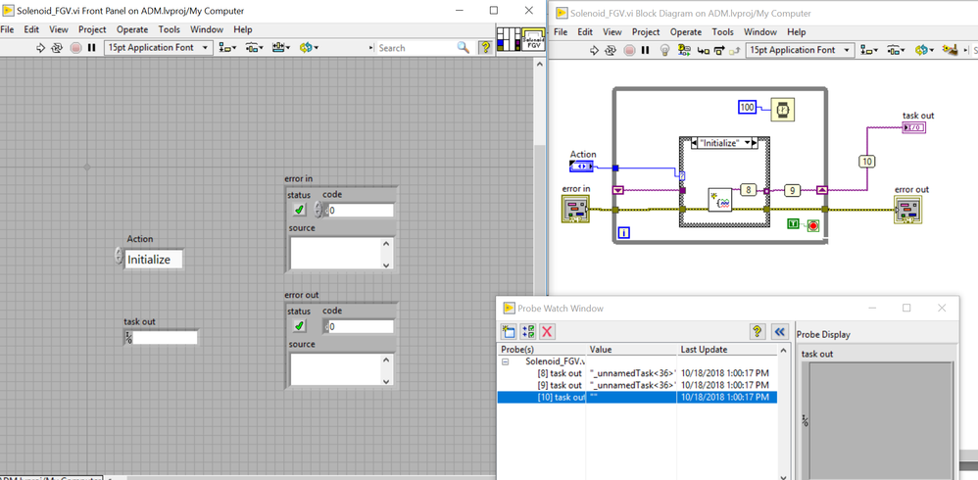Toggle the error out status indicator
978x480 pixels.
click(300, 326)
